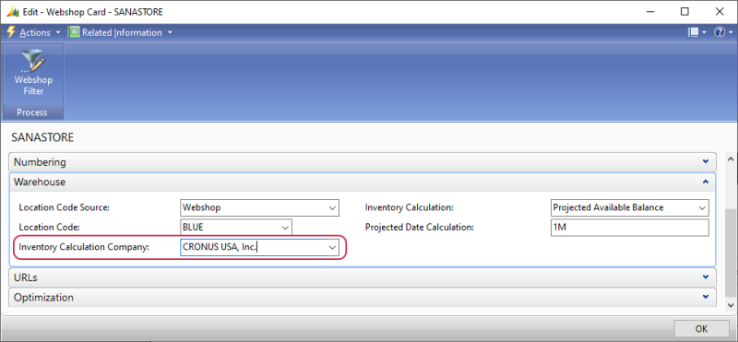Open the Location Code Source dropdown
738x342 pixels.
pyautogui.click(x=333, y=207)
